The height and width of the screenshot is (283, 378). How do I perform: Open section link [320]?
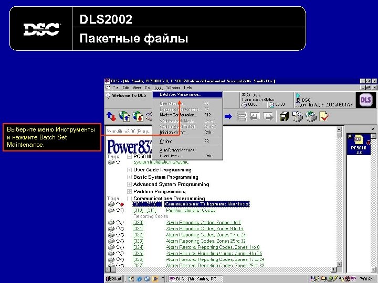(x=138, y=223)
